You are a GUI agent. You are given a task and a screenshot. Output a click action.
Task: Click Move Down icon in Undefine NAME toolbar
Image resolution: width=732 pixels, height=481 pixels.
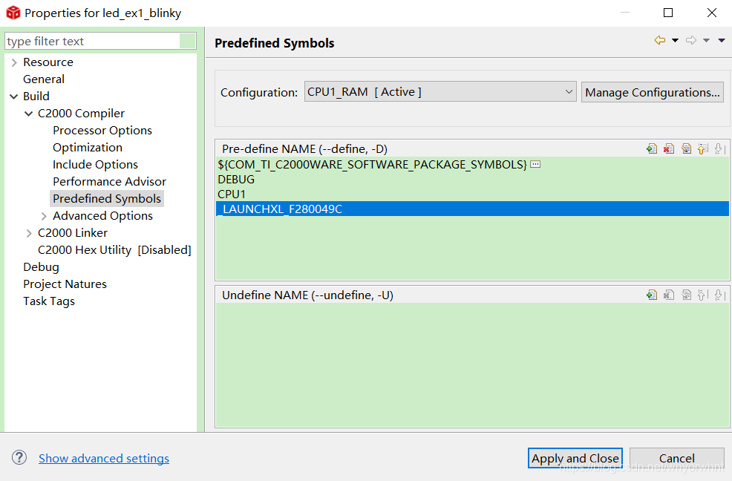click(719, 295)
